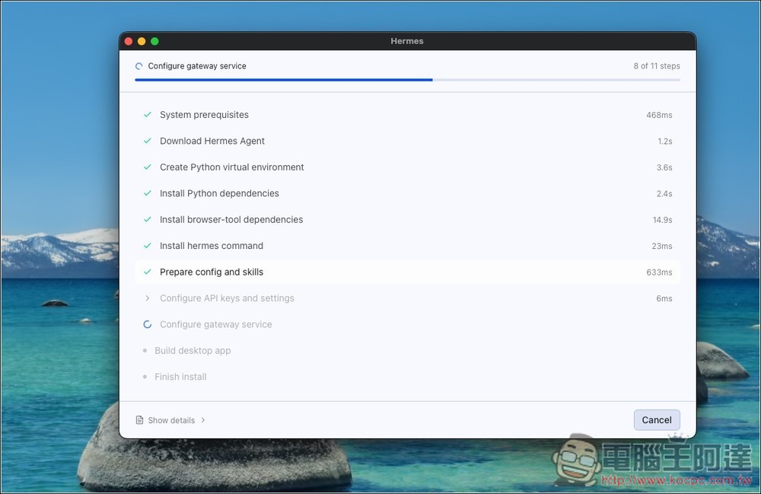761x494 pixels.
Task: Expand the Configure API keys chevron
Action: point(147,298)
